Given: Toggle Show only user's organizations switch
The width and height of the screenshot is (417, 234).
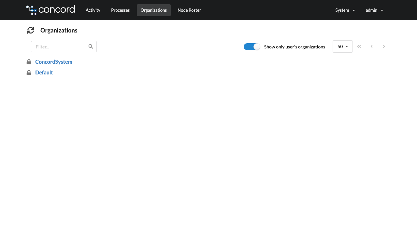Looking at the screenshot, I should pyautogui.click(x=252, y=46).
